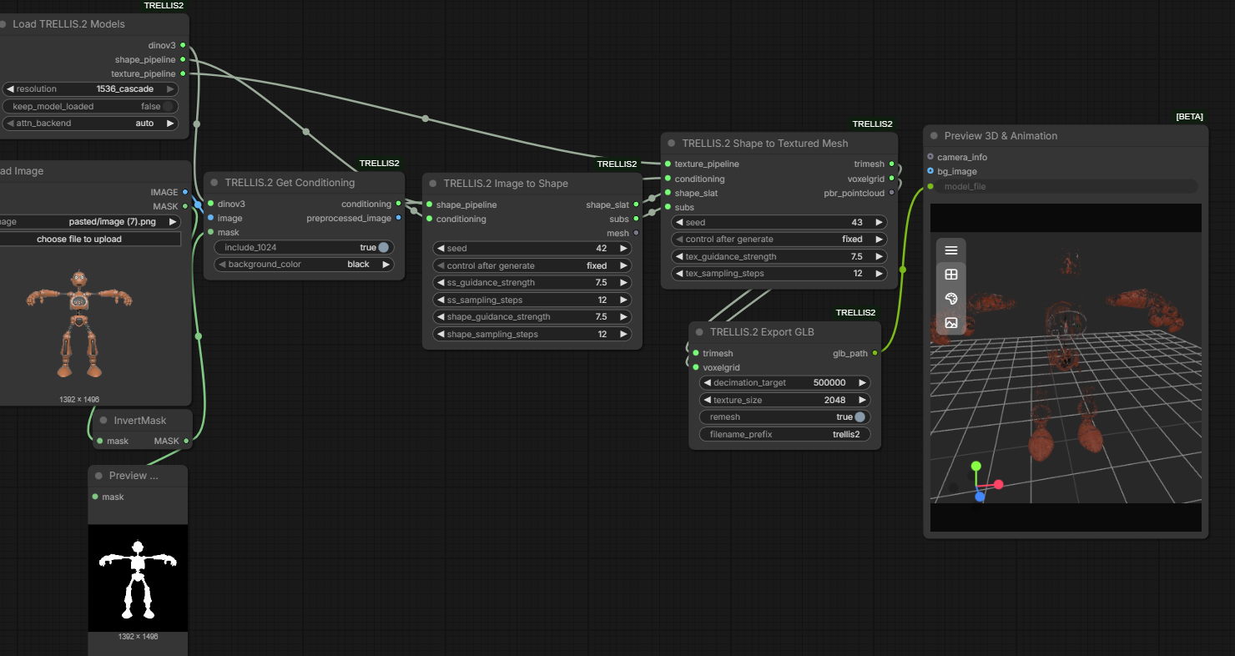
Task: Increase Image to Shape seed with right arrow
Action: (623, 249)
